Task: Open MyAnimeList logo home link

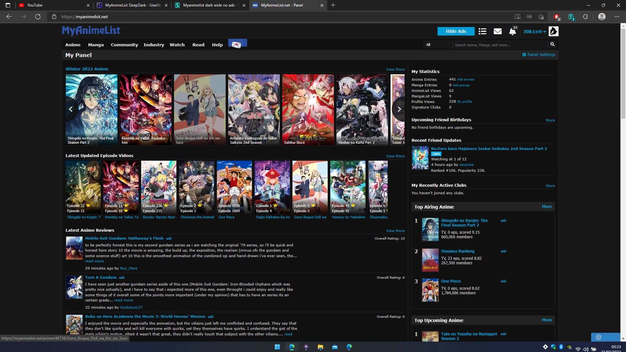Action: pyautogui.click(x=91, y=31)
